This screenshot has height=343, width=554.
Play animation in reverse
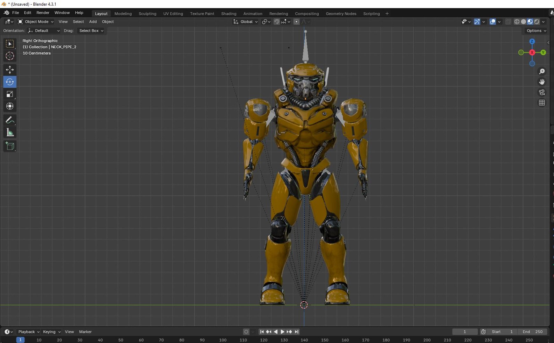point(276,332)
